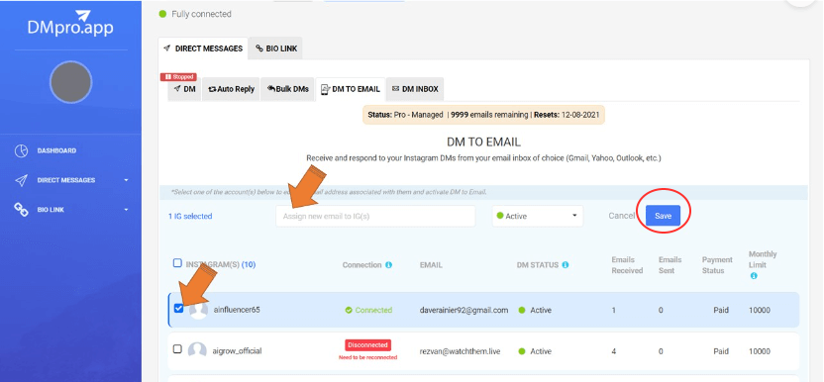The width and height of the screenshot is (824, 382).
Task: Click the green Connected status
Action: [x=368, y=310]
